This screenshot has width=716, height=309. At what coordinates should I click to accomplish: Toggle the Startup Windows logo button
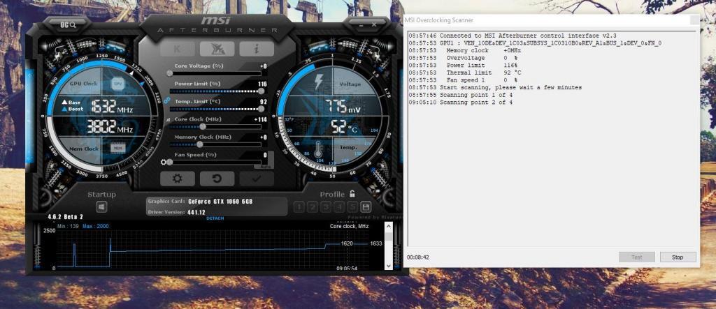click(x=101, y=207)
